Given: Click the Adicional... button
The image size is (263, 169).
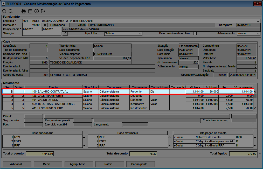Looking at the screenshot, I should click(17, 164).
